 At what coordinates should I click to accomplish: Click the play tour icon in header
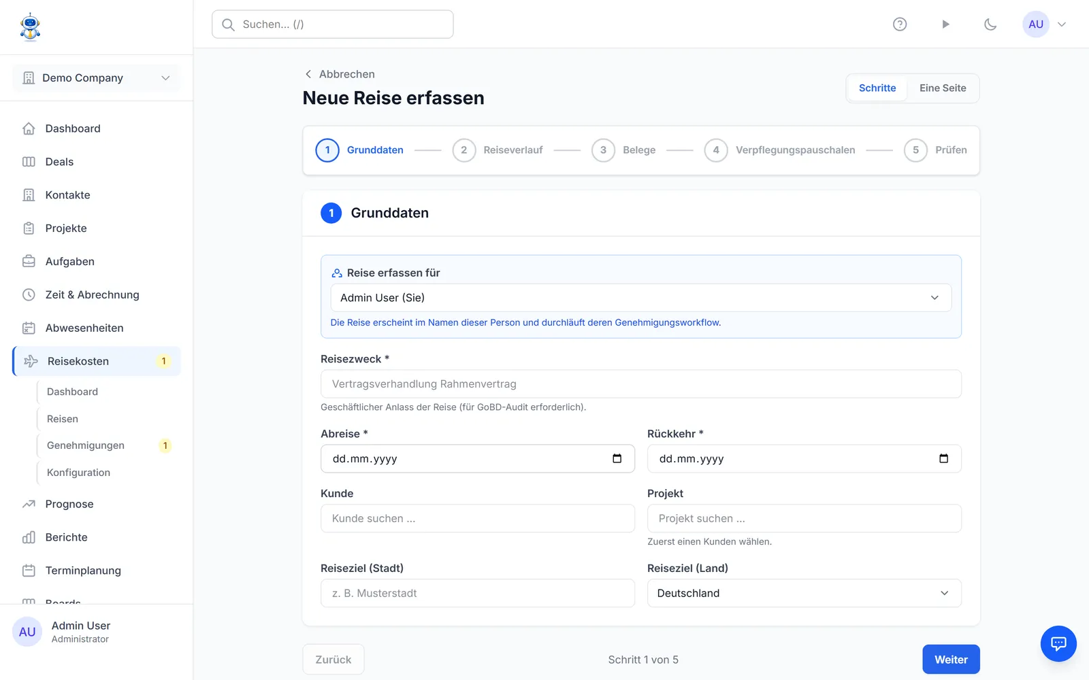click(945, 24)
